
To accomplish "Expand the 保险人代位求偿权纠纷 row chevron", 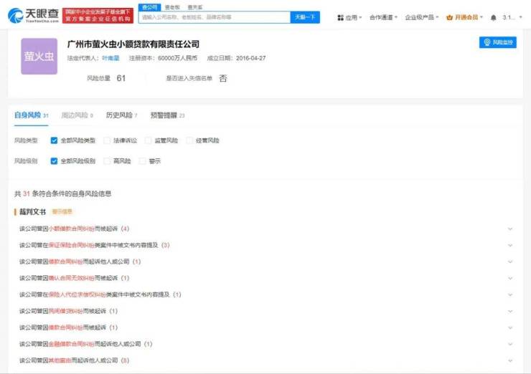I will pyautogui.click(x=510, y=295).
